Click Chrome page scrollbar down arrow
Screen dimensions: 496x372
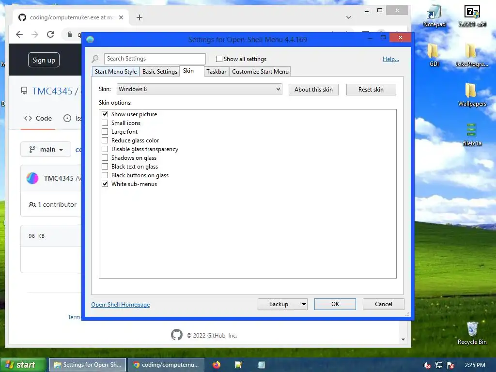tap(403, 340)
